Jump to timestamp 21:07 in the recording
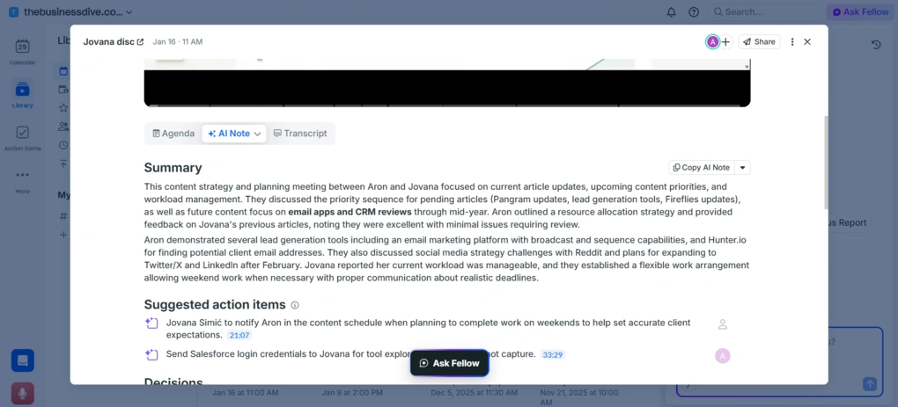This screenshot has height=407, width=898. coord(239,336)
